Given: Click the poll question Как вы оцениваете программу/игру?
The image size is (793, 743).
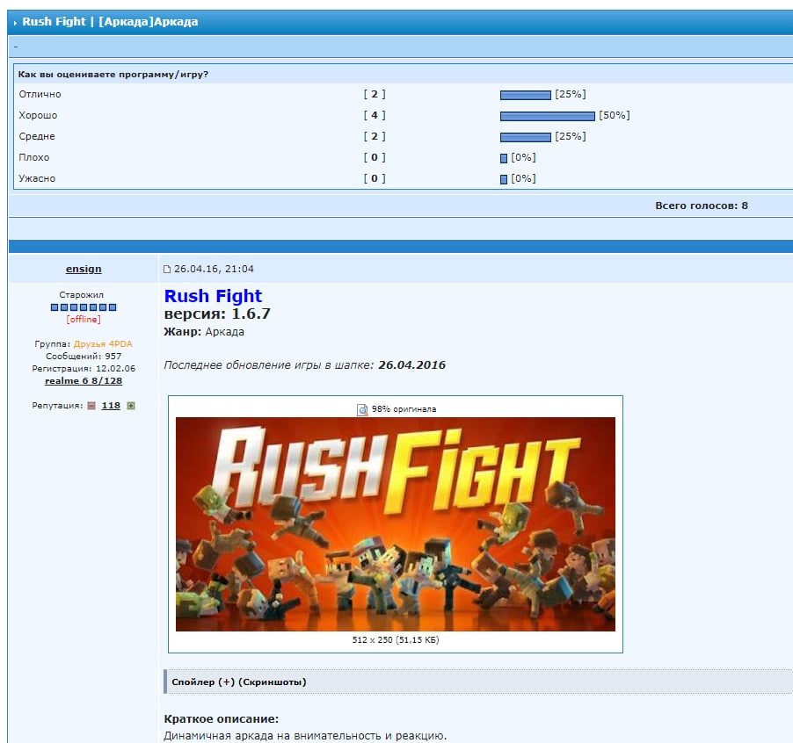Looking at the screenshot, I should 113,75.
